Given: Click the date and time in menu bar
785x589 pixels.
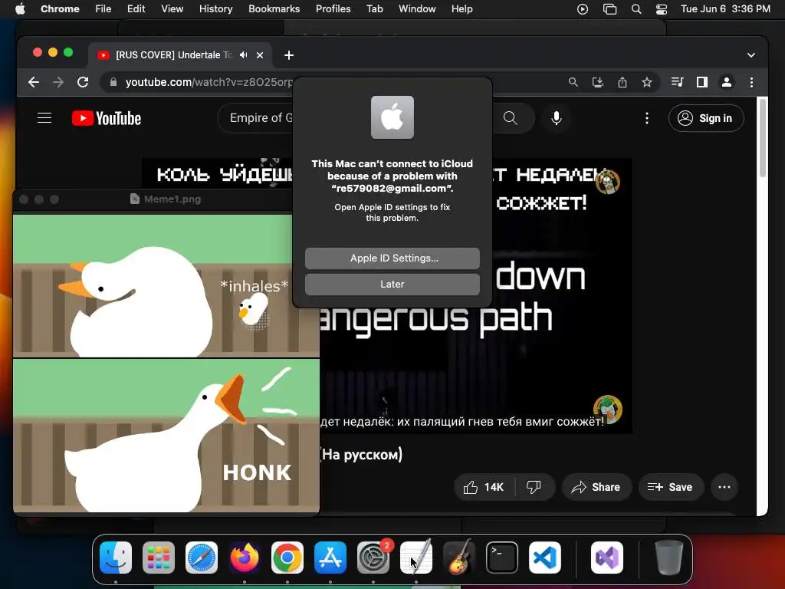Looking at the screenshot, I should (725, 8).
